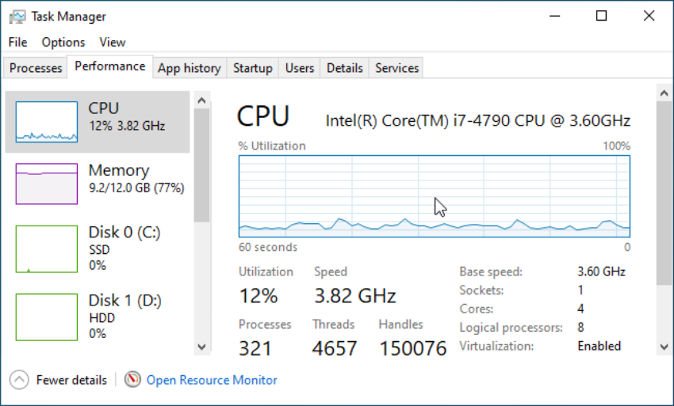The width and height of the screenshot is (674, 406).
Task: Go to the Startup tab
Action: pos(253,68)
